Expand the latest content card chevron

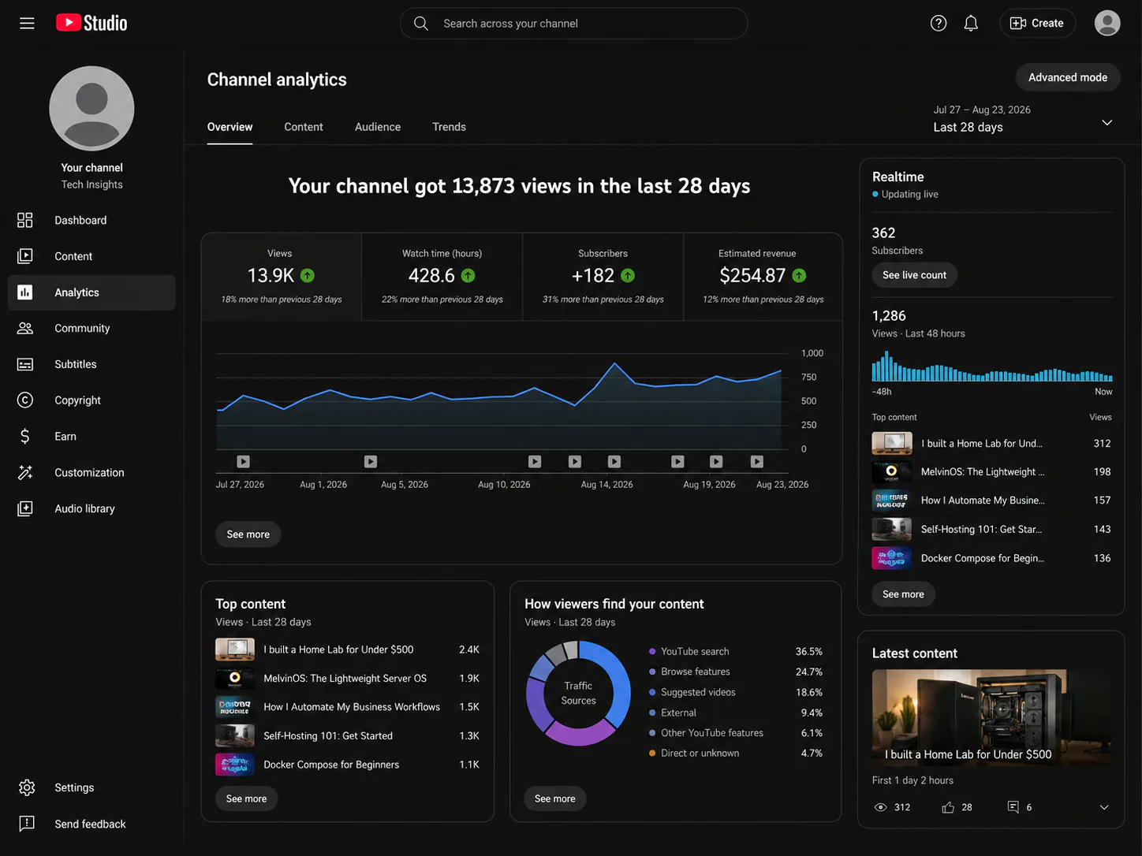[x=1104, y=807]
